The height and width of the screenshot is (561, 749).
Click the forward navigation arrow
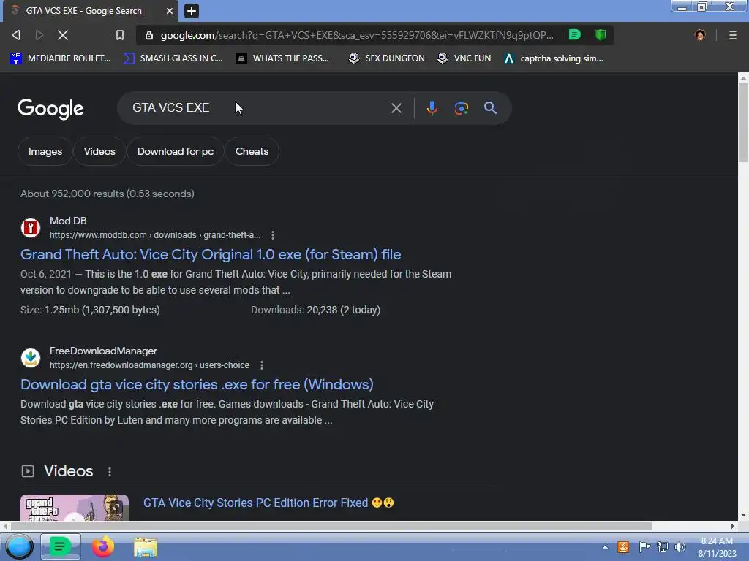[39, 35]
